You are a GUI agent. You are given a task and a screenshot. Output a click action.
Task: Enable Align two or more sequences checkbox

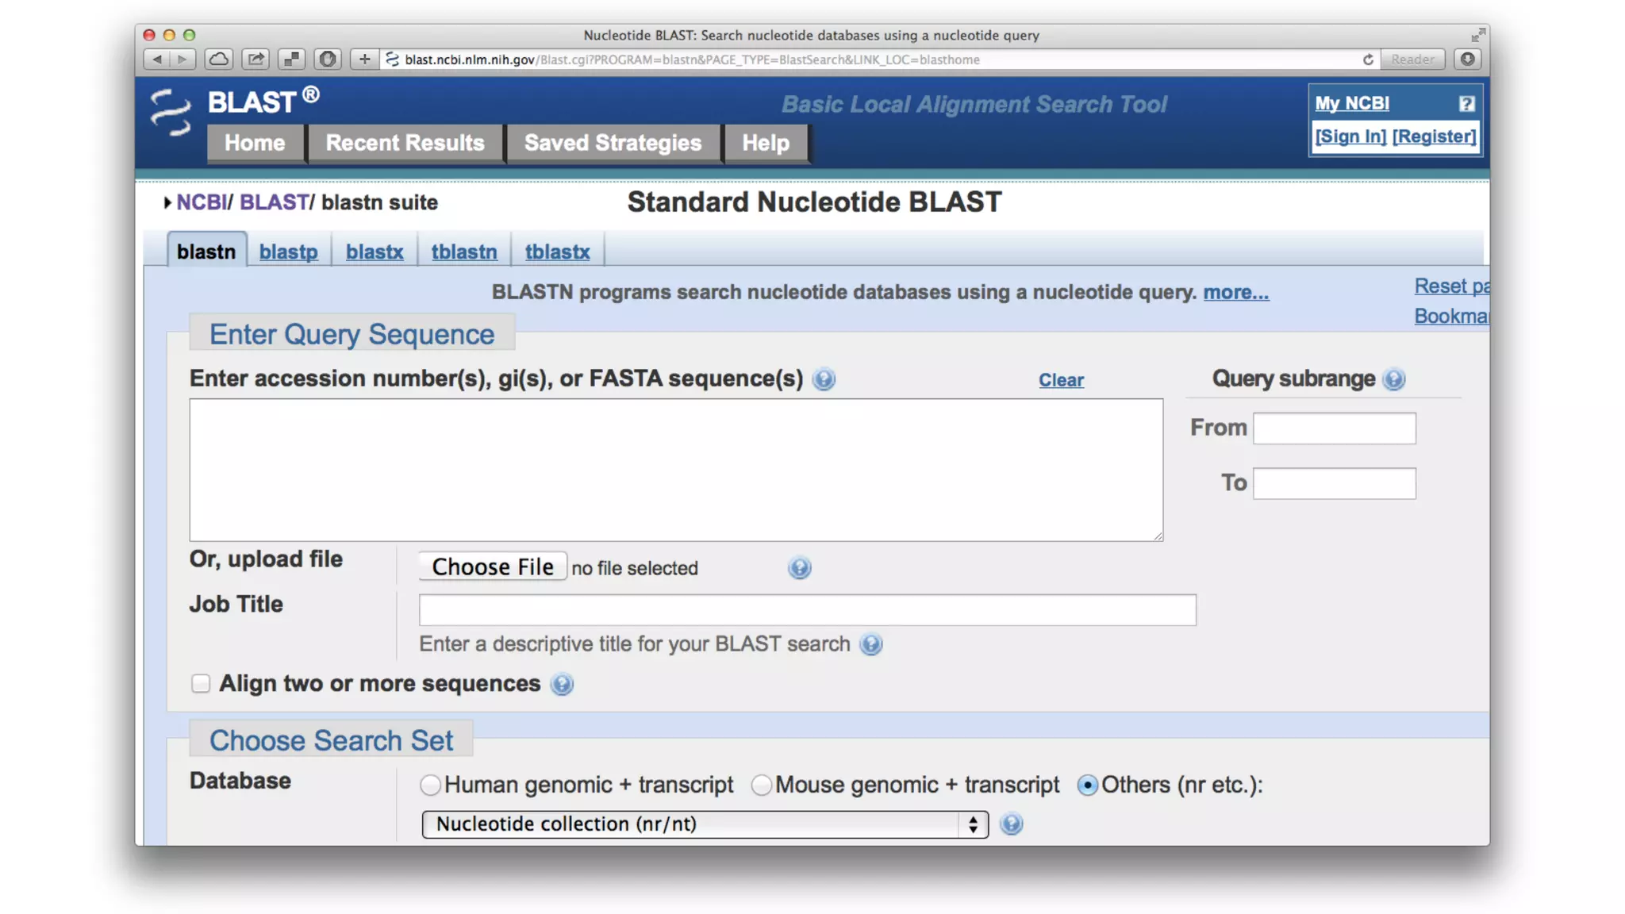pyautogui.click(x=201, y=683)
